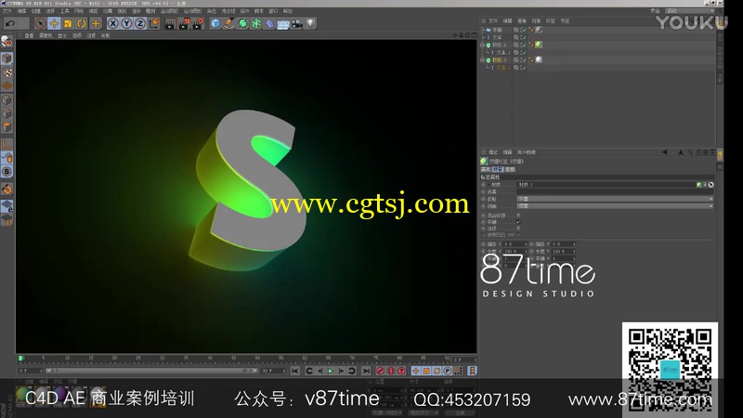Click the coordinate system icon
This screenshot has height=418, width=743.
click(154, 23)
